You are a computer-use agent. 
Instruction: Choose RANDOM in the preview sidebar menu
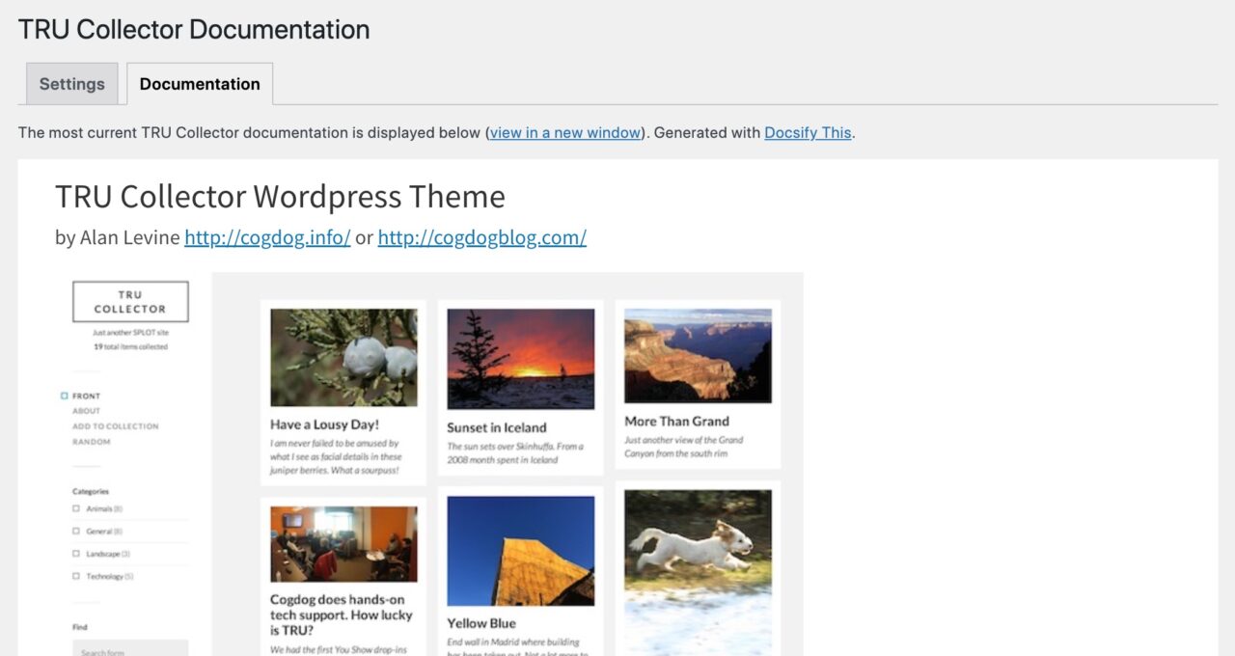click(x=91, y=442)
